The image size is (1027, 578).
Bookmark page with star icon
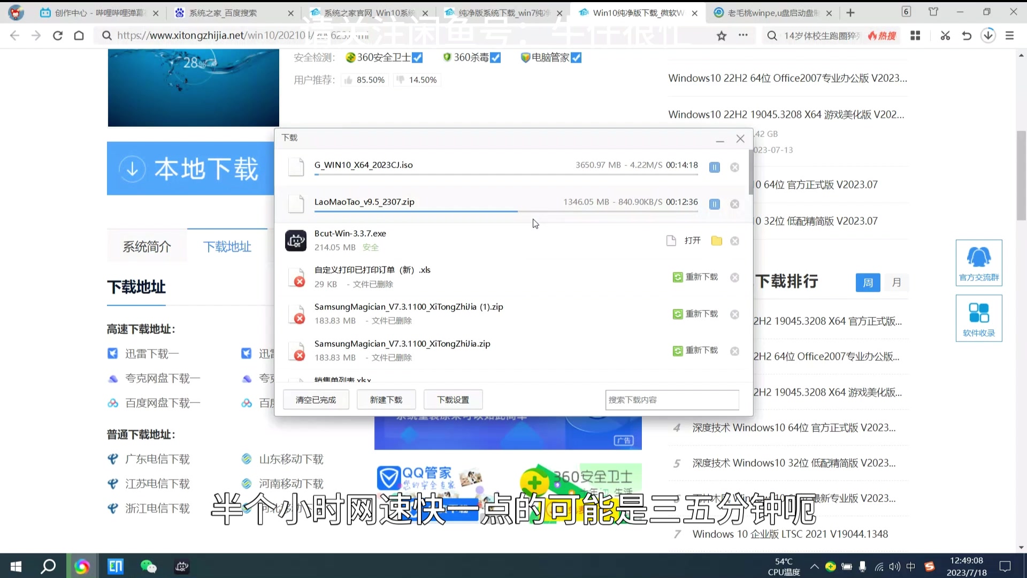point(722,35)
